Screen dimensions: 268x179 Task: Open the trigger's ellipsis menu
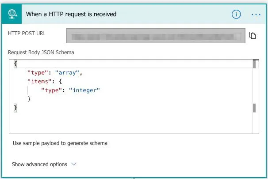pyautogui.click(x=256, y=14)
